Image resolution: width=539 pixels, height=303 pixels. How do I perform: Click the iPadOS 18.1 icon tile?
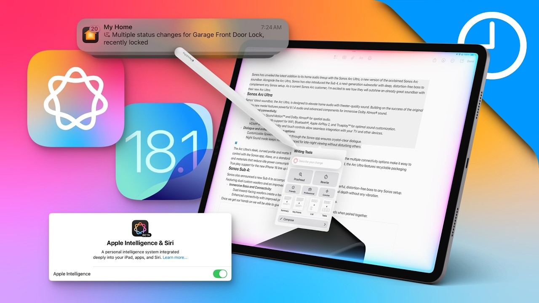coord(163,151)
